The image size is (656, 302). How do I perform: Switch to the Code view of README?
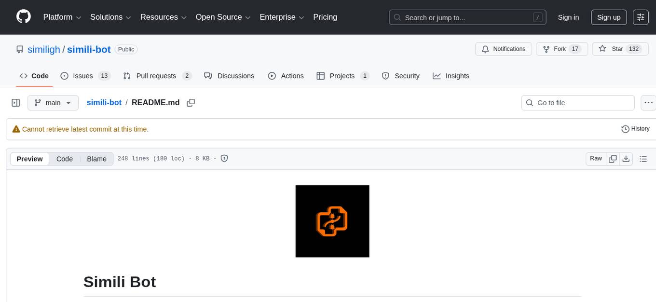click(64, 159)
